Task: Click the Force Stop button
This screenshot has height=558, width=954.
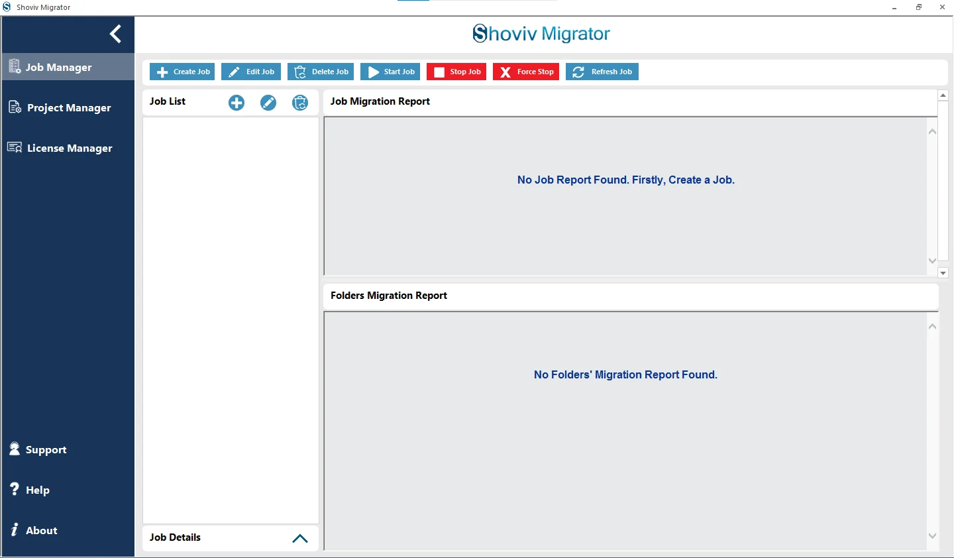Action: point(526,72)
